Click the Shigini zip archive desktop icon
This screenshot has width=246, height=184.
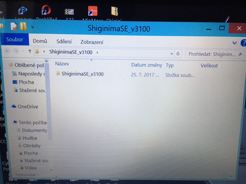pyautogui.click(x=115, y=11)
